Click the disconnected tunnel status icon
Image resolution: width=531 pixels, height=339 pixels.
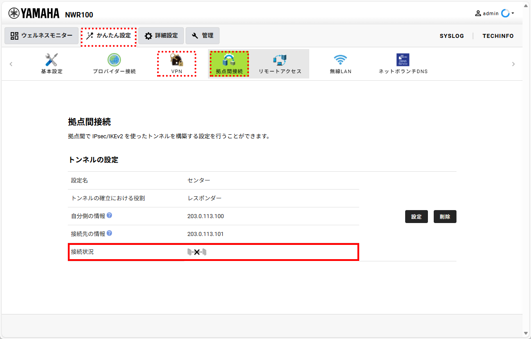click(x=197, y=252)
